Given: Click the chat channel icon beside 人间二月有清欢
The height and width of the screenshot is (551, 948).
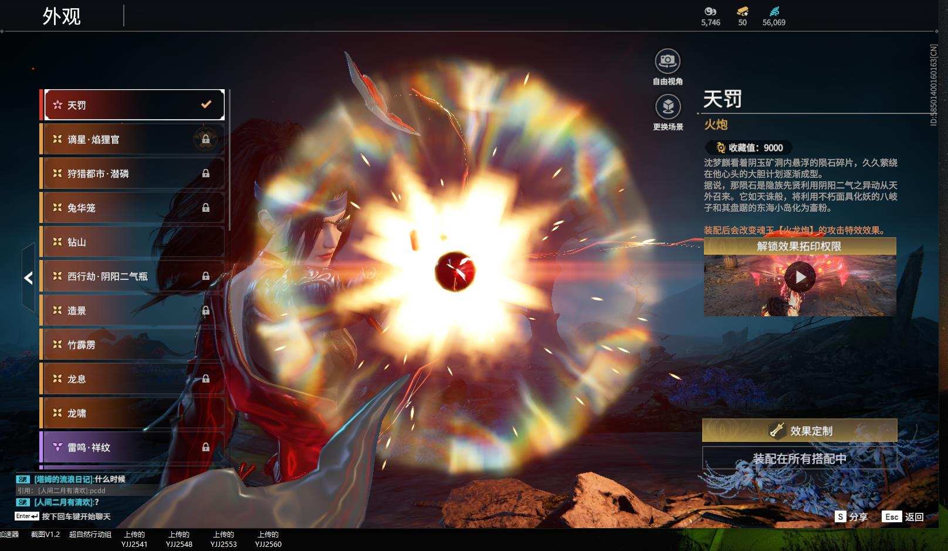Looking at the screenshot, I should (23, 502).
